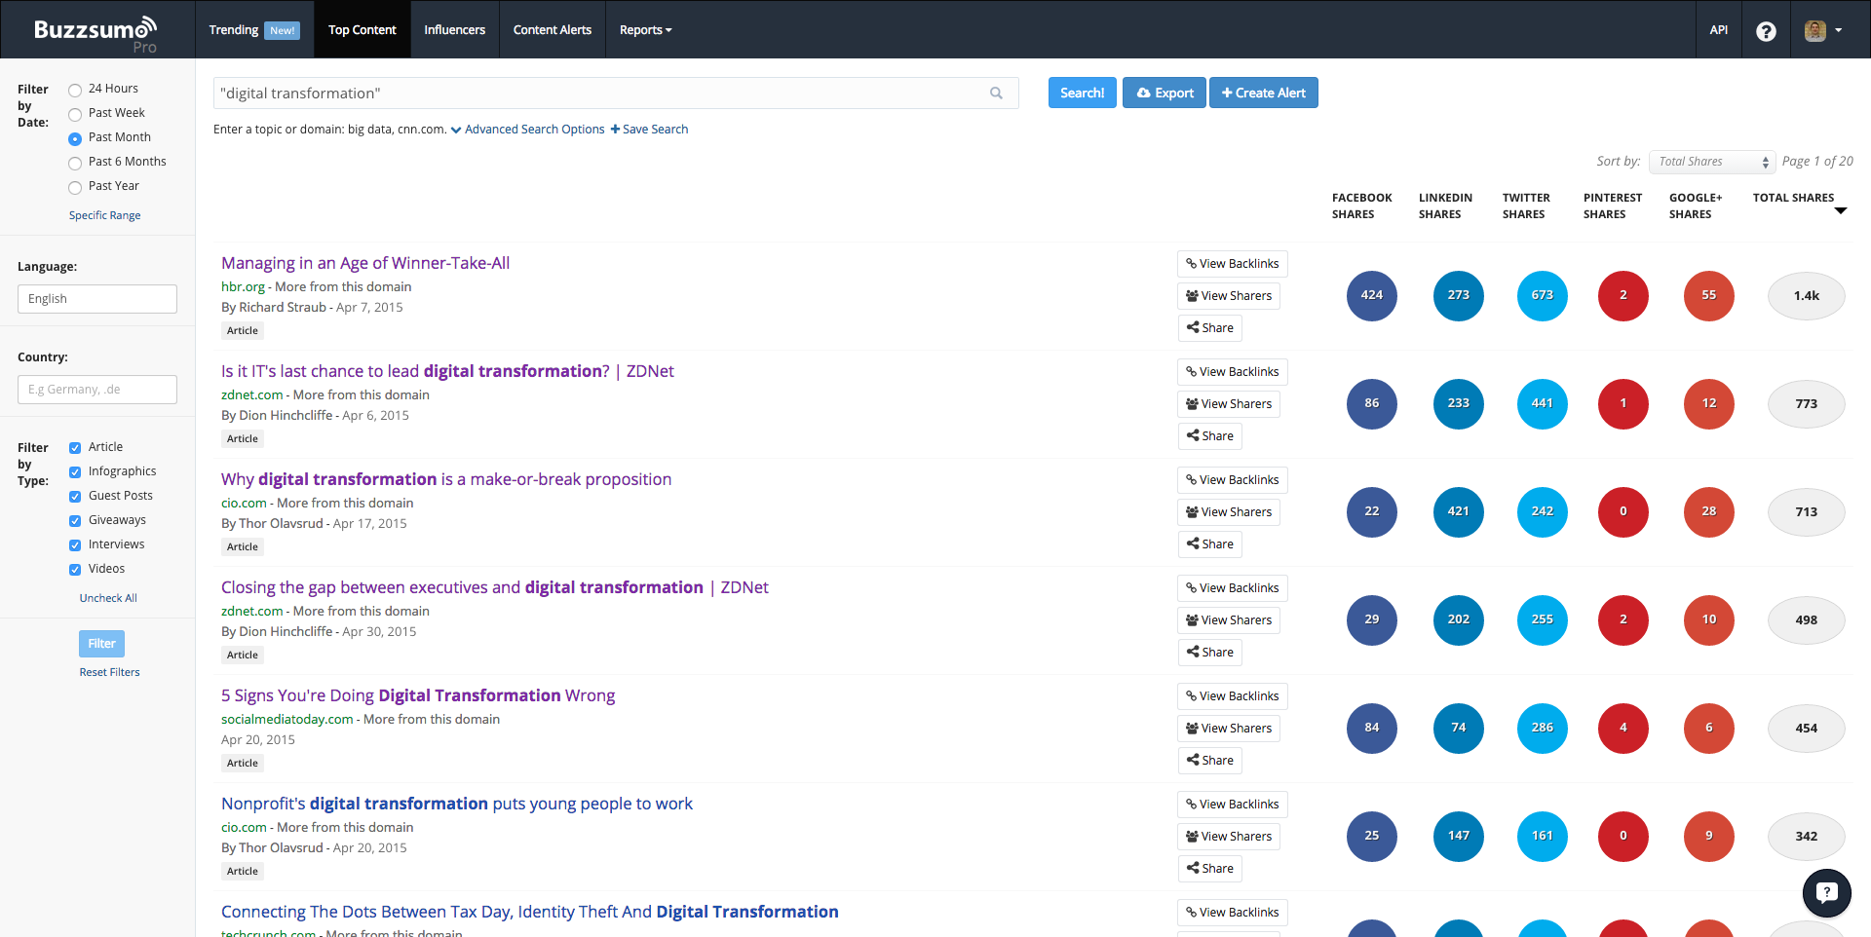Click LinkedIn shares 147 circle
1871x937 pixels.
pyautogui.click(x=1458, y=836)
